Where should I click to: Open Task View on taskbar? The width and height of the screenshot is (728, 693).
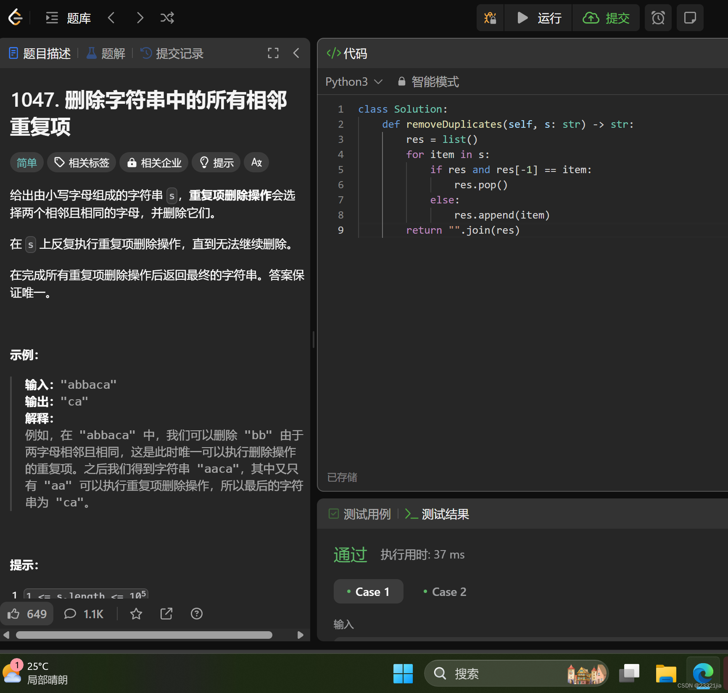click(629, 673)
